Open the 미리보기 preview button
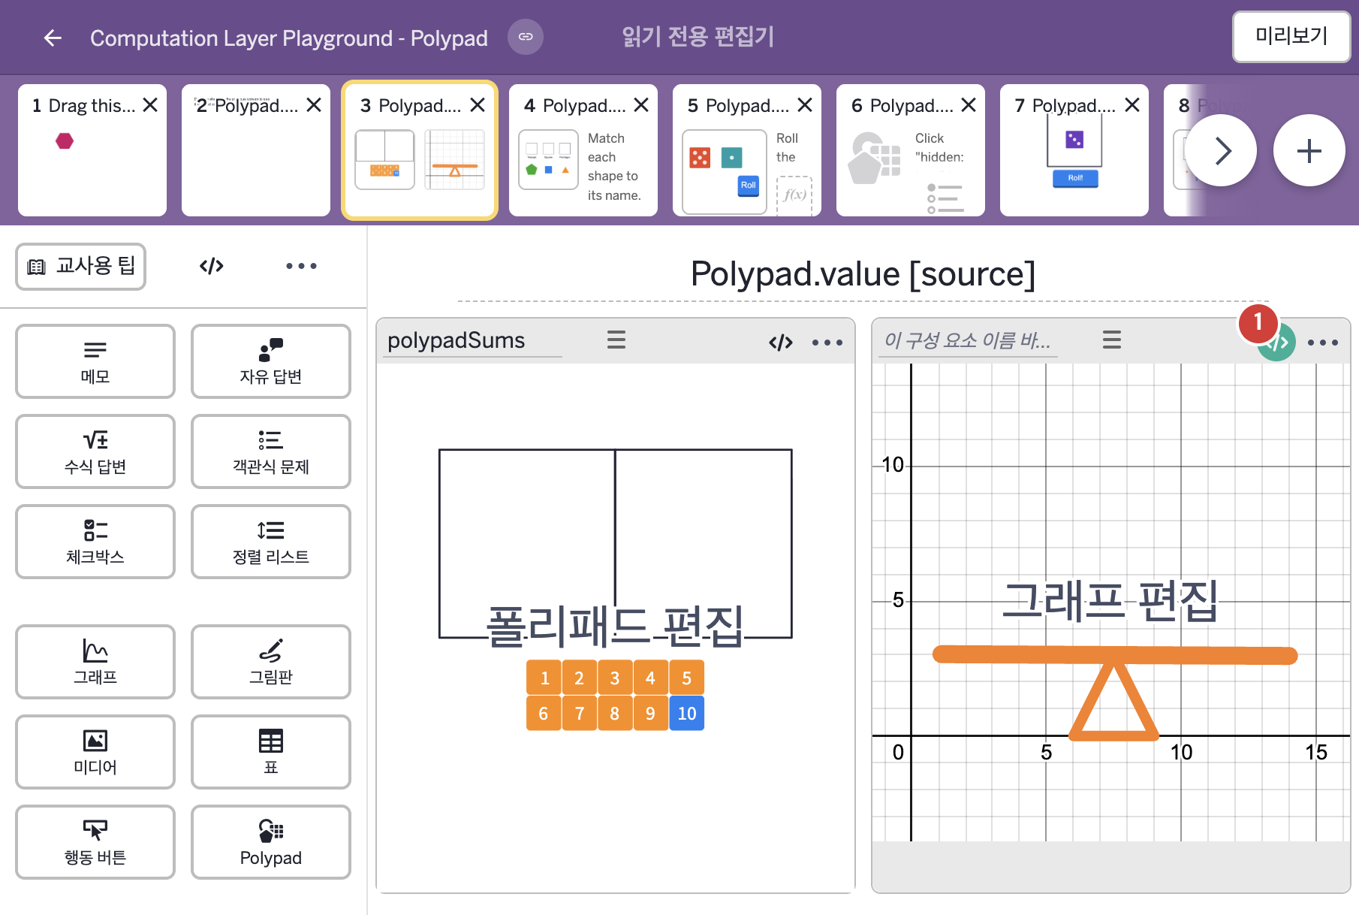 (1291, 36)
